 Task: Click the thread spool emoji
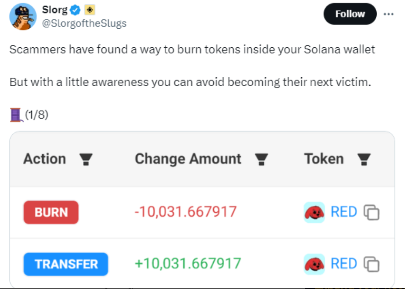click(x=16, y=115)
